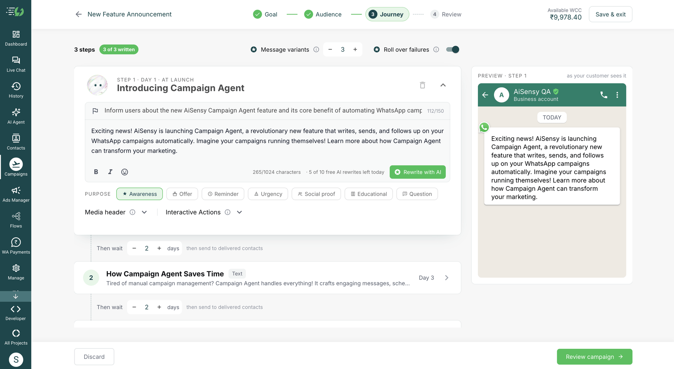This screenshot has height=369, width=674.
Task: Decrease the Message variants count
Action: pos(330,49)
